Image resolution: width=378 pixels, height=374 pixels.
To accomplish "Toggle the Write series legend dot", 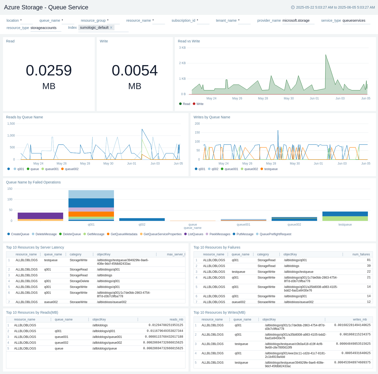I will tap(194, 104).
